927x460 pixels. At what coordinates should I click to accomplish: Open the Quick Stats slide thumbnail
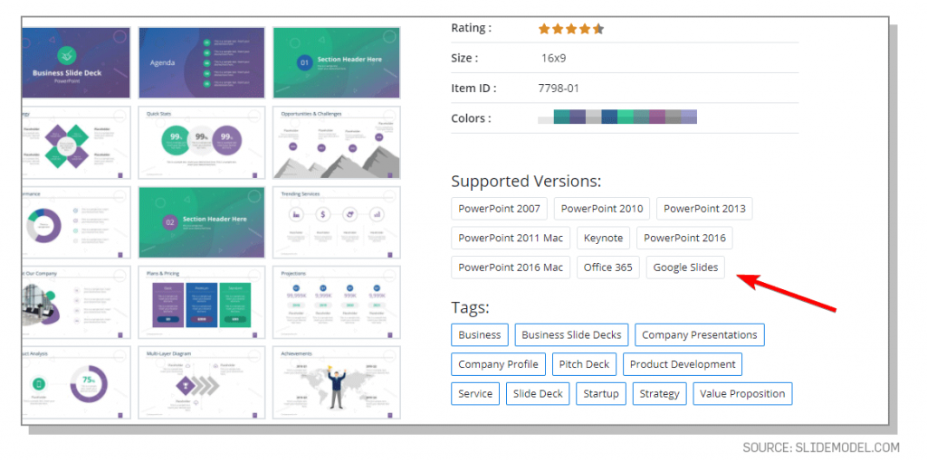pyautogui.click(x=202, y=142)
